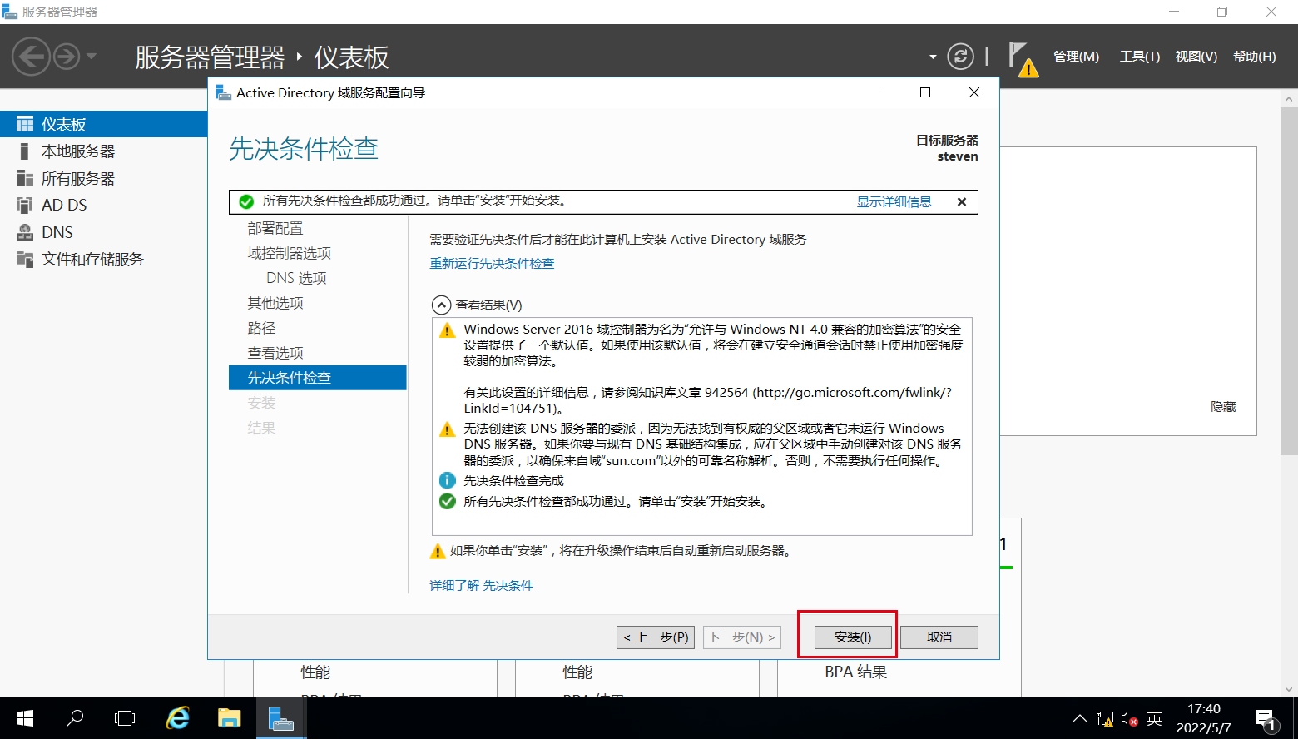Image resolution: width=1298 pixels, height=739 pixels.
Task: Open the 帮助(H) menu
Action: (1254, 57)
